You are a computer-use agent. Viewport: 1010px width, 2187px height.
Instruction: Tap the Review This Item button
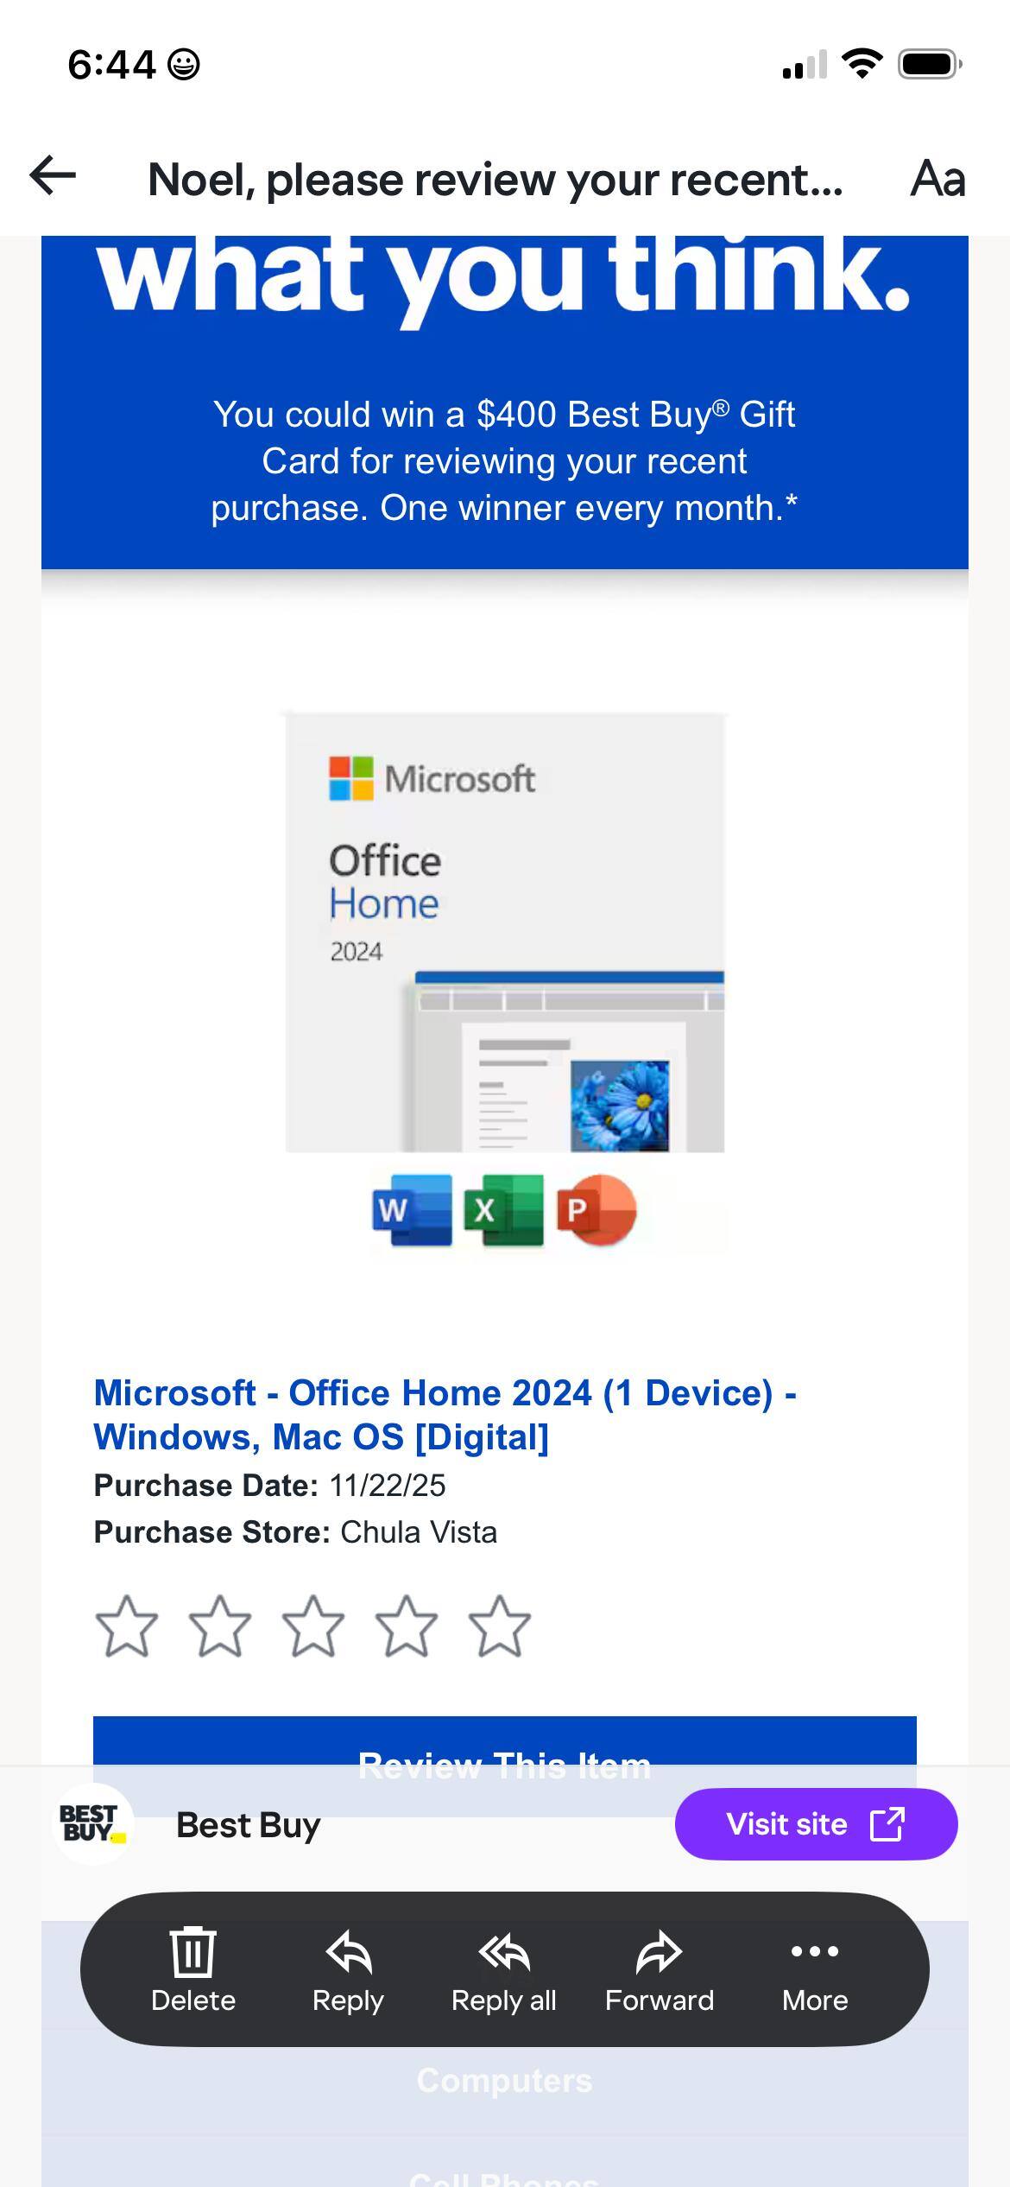pyautogui.click(x=504, y=1741)
